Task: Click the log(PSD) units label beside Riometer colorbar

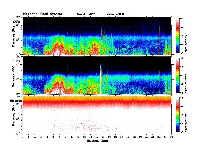Action: click(x=186, y=123)
